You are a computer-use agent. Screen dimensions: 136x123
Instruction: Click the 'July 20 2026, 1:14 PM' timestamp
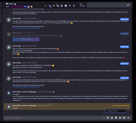click(x=29, y=19)
